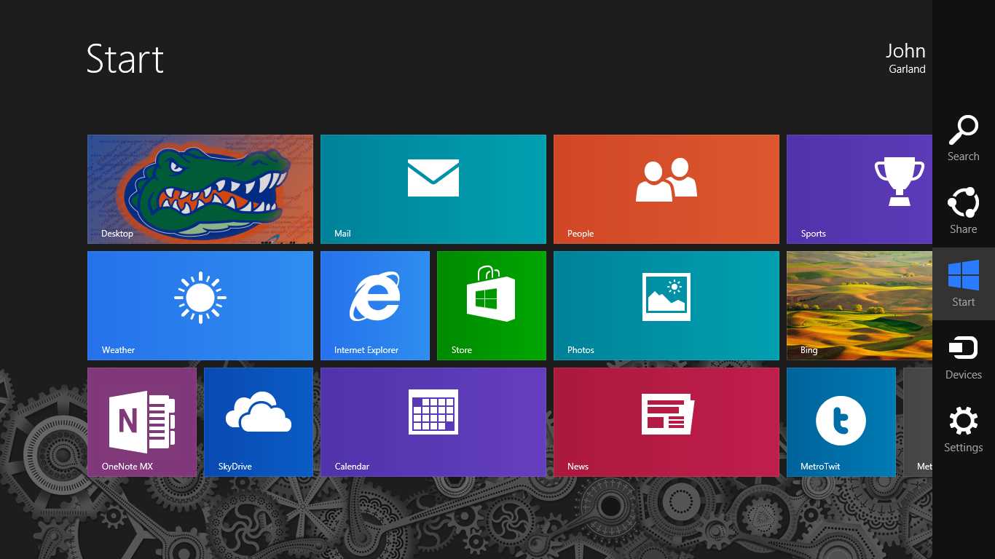995x559 pixels.
Task: Open MetroTwit
Action: coord(841,421)
